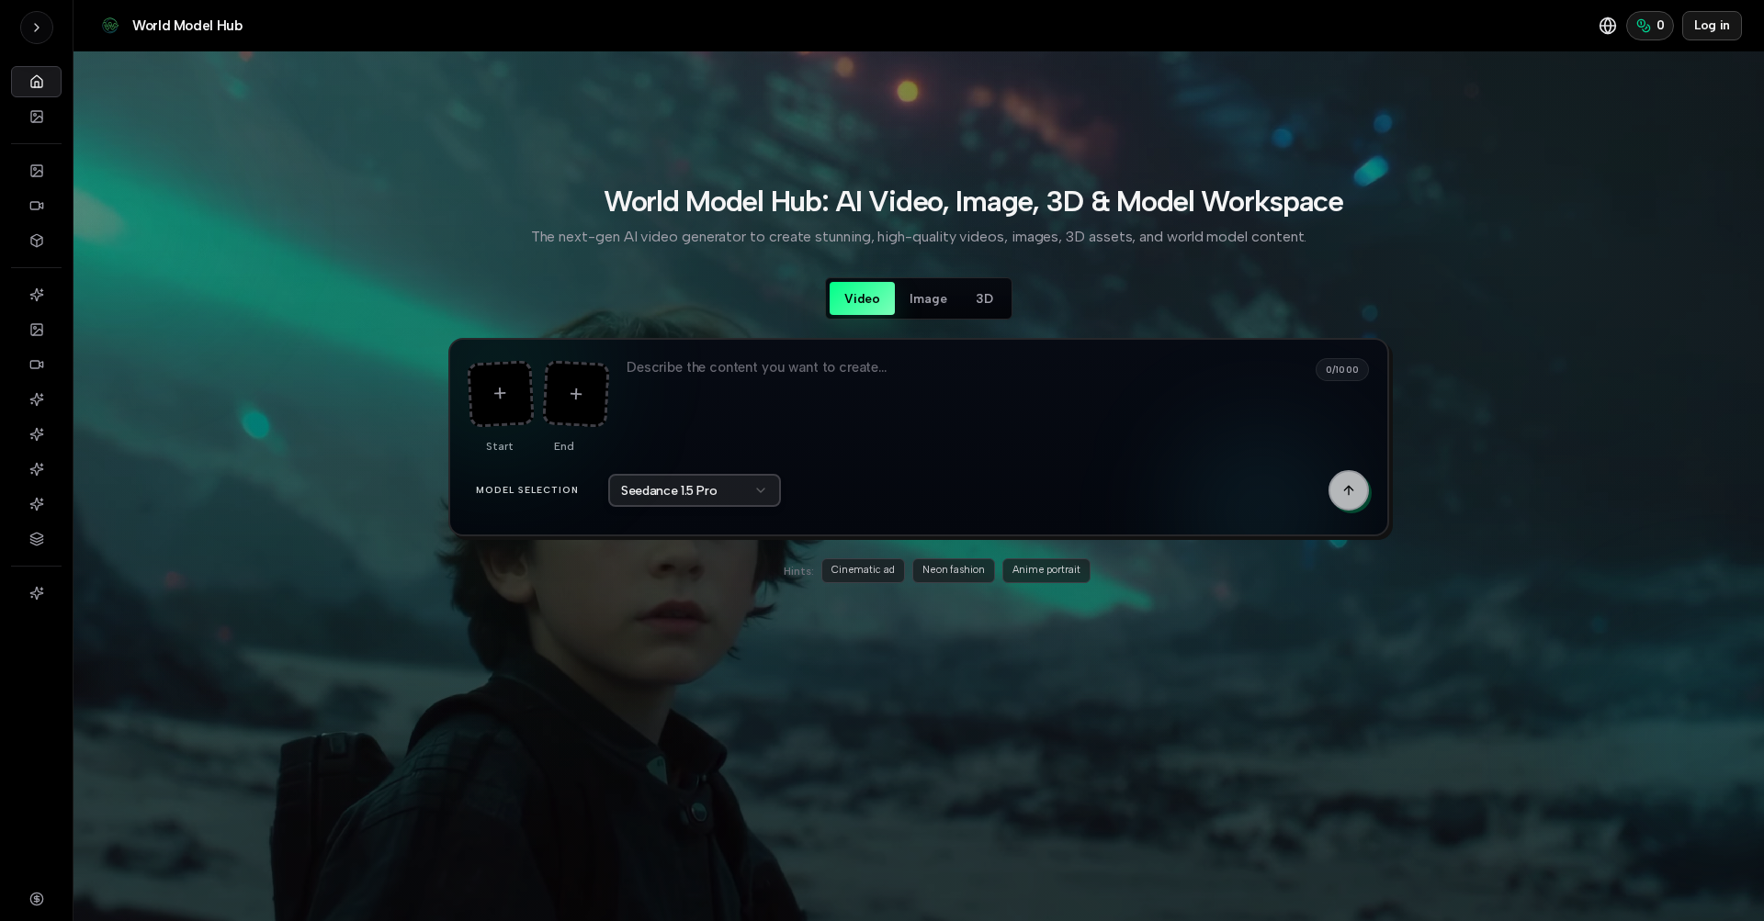Switch to the 3D generation mode
The height and width of the screenshot is (921, 1764).
coord(983,298)
